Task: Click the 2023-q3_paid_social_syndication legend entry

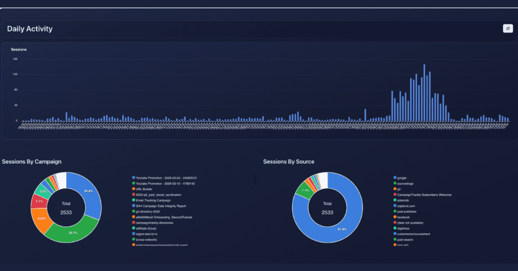Action: point(159,194)
